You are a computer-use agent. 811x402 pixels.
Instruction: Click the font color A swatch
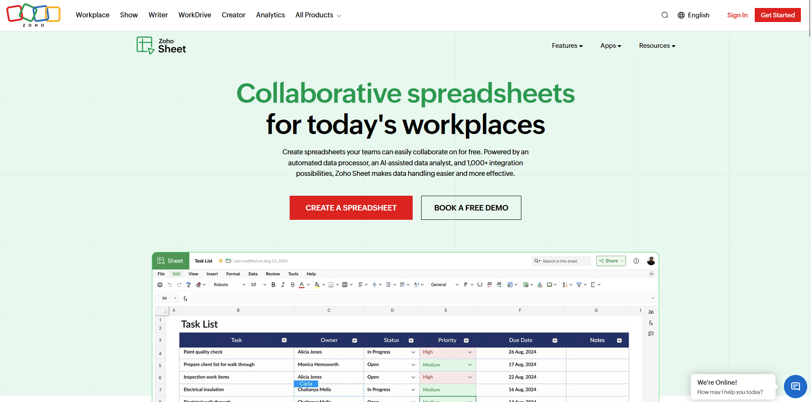(x=301, y=285)
